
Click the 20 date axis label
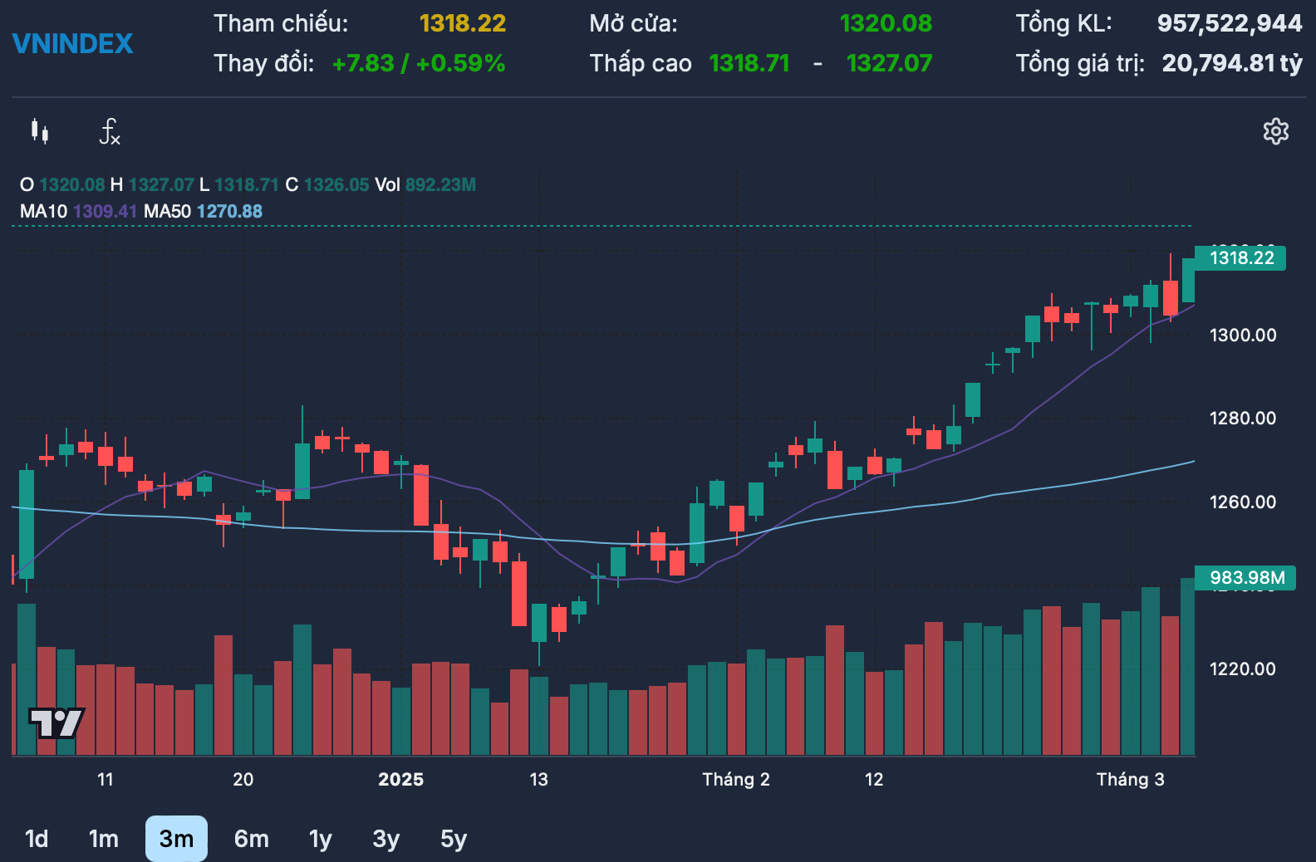[243, 780]
